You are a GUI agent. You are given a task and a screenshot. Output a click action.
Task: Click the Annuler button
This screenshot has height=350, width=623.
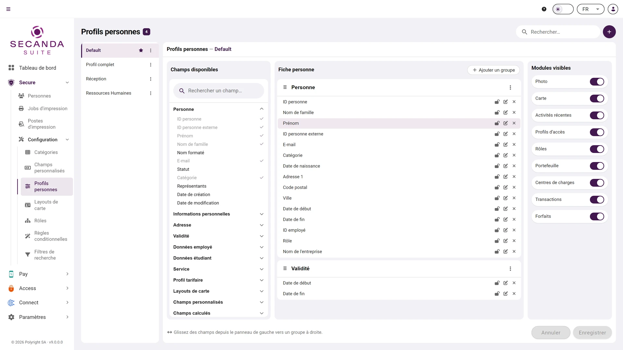[x=551, y=332]
